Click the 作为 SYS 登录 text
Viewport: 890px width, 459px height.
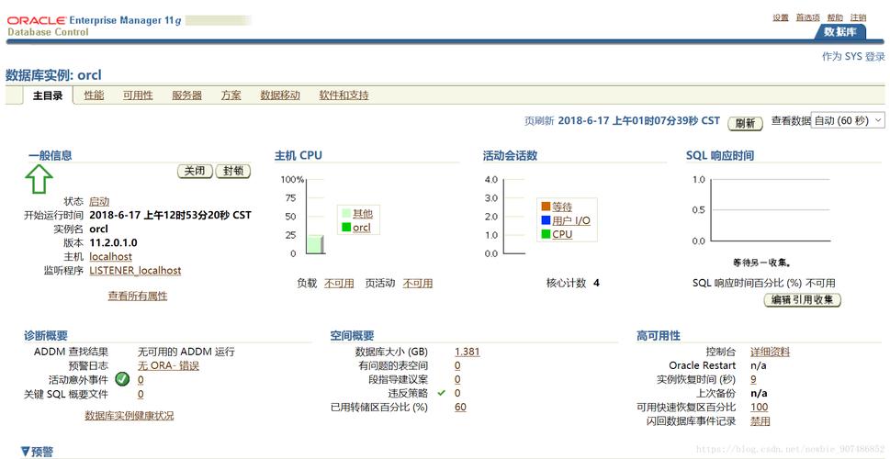(853, 57)
